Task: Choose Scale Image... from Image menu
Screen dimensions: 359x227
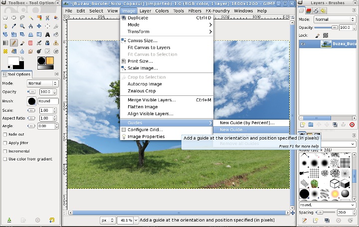Action: coord(167,68)
